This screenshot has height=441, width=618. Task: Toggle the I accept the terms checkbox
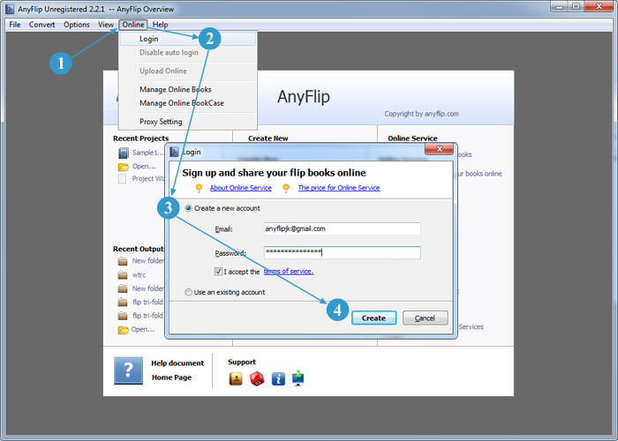click(x=218, y=272)
